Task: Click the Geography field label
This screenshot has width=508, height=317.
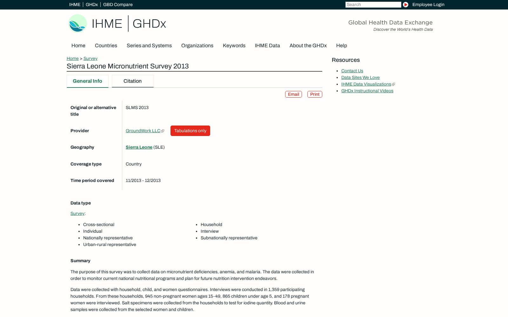Action: [x=82, y=147]
